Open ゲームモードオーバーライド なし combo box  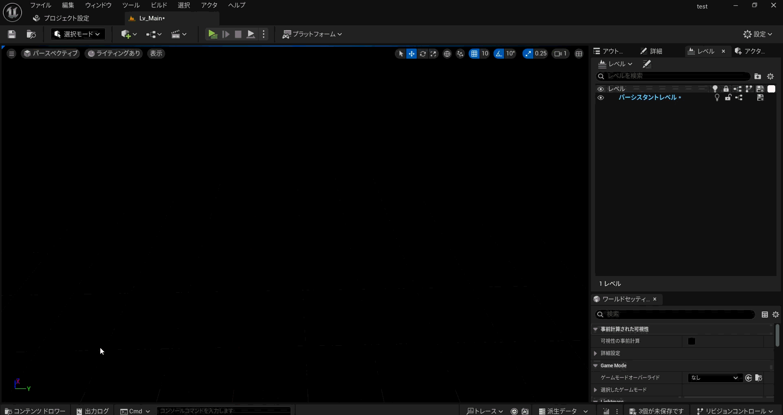click(715, 378)
